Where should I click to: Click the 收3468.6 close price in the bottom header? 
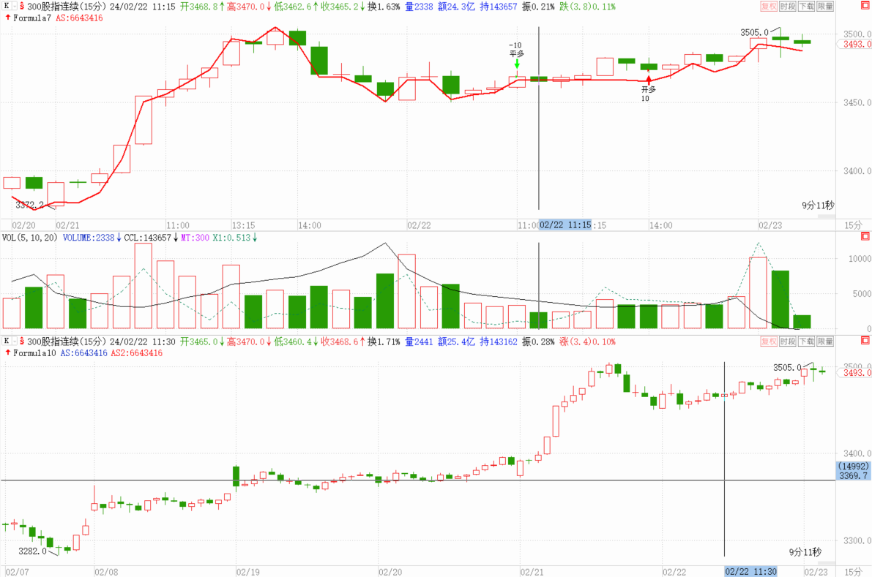tap(339, 342)
